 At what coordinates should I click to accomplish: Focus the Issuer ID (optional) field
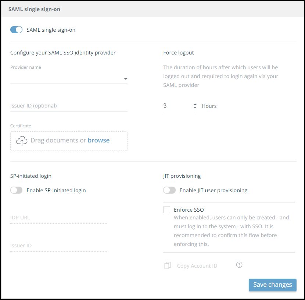(69, 106)
